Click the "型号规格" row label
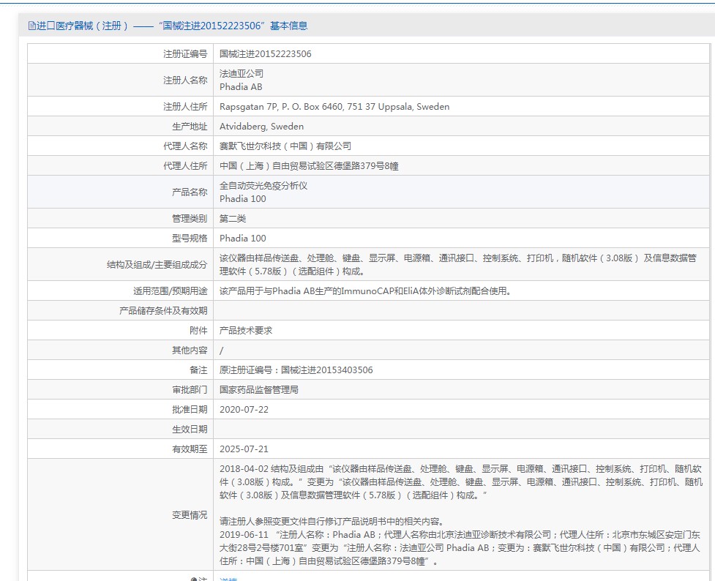 pyautogui.click(x=190, y=238)
